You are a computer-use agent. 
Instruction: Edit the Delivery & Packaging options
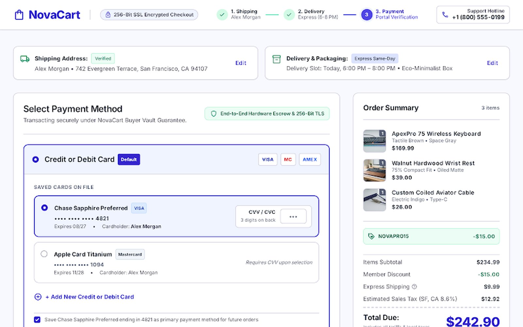tap(493, 63)
